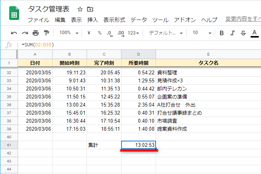Toggle italic formatting
Screen dimensions: 261x174
(x=233, y=33)
